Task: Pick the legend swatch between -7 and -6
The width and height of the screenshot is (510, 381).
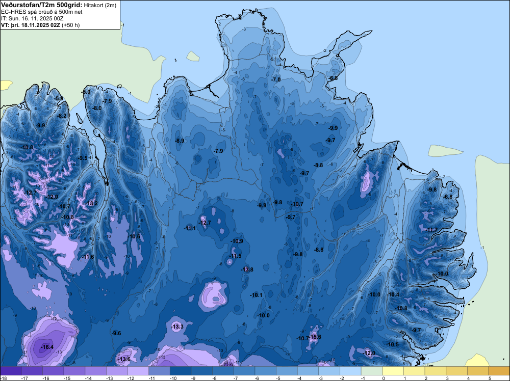Action: click(x=244, y=371)
